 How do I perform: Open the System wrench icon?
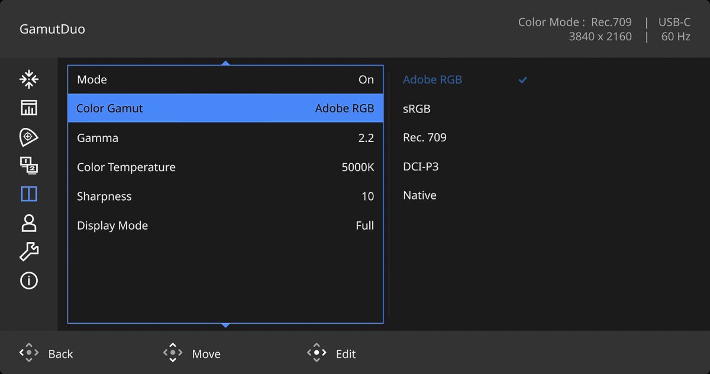point(28,252)
